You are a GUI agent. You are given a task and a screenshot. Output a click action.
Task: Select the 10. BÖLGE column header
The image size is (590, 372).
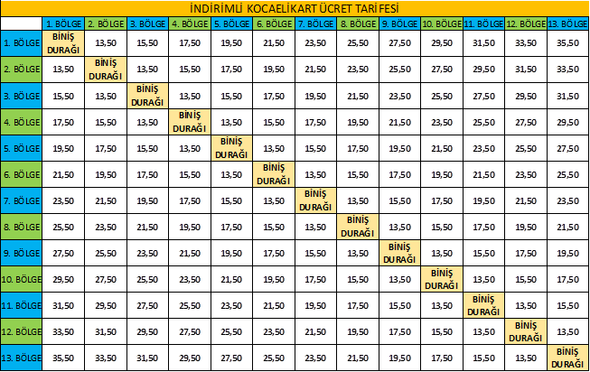tap(442, 22)
